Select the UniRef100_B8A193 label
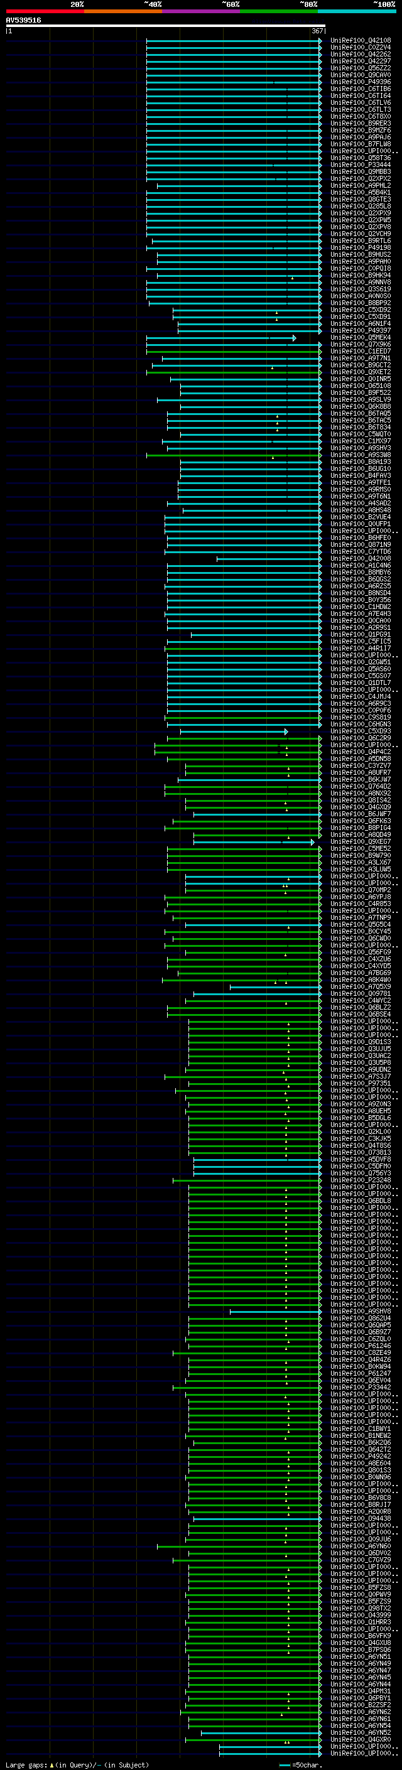Image resolution: width=402 pixels, height=1770 pixels. pos(361,461)
